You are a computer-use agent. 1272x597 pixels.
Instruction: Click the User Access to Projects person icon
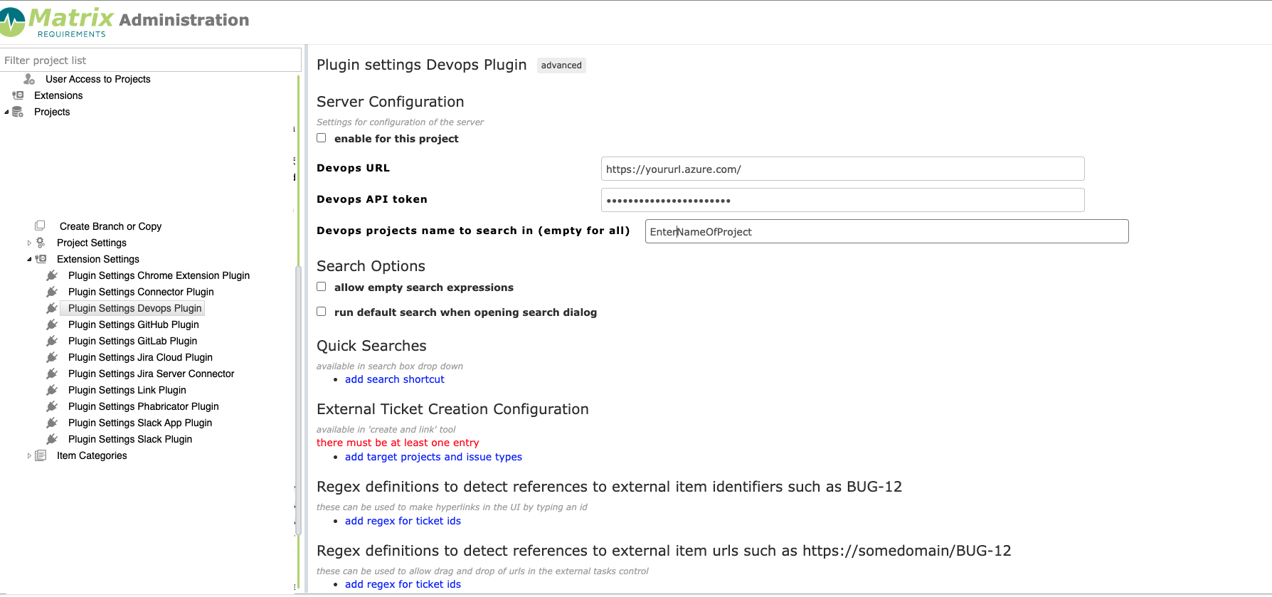29,79
